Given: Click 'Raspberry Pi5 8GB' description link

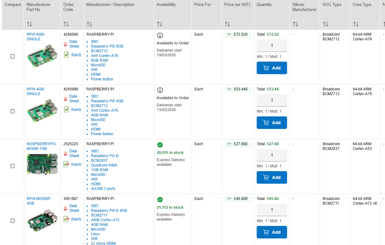Looking at the screenshot, I should [107, 46].
